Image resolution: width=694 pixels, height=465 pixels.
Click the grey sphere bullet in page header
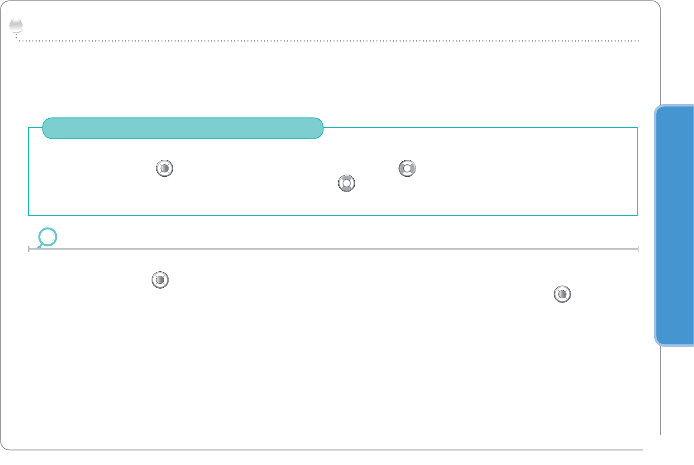click(16, 26)
